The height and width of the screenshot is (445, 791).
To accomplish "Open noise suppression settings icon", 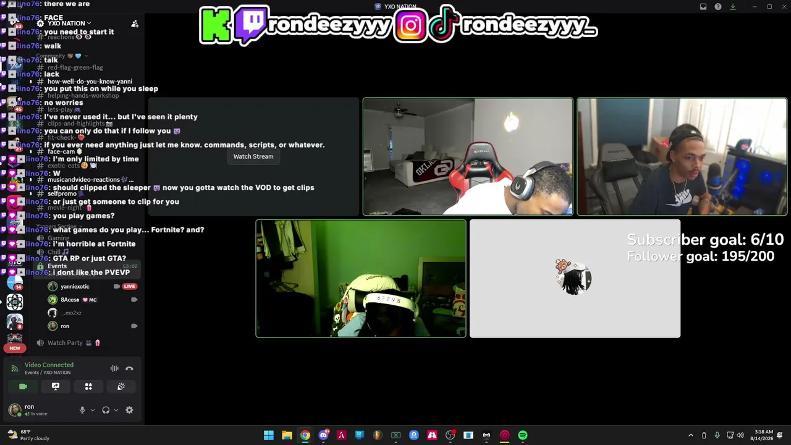I will [x=114, y=368].
